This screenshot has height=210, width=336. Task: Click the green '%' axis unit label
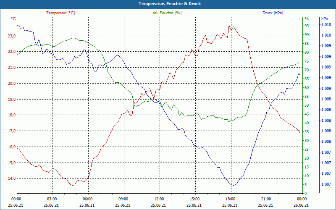pos(307,19)
